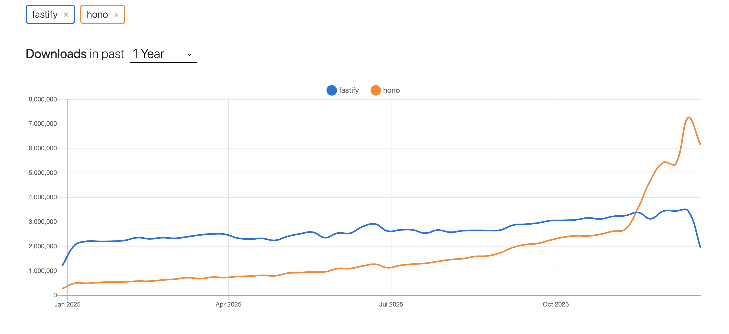Click the Jan 2025 x-axis label
Image resolution: width=729 pixels, height=334 pixels.
[x=67, y=304]
